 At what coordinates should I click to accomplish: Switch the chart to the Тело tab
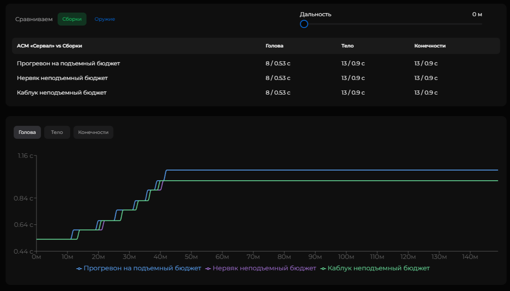coord(57,132)
